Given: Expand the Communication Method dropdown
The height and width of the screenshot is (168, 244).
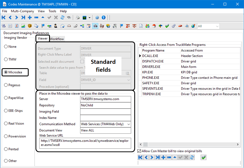Looking at the screenshot, I should point(128,124).
